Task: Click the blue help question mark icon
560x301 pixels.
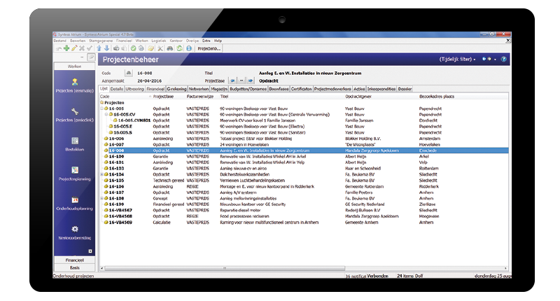Action: pyautogui.click(x=504, y=59)
